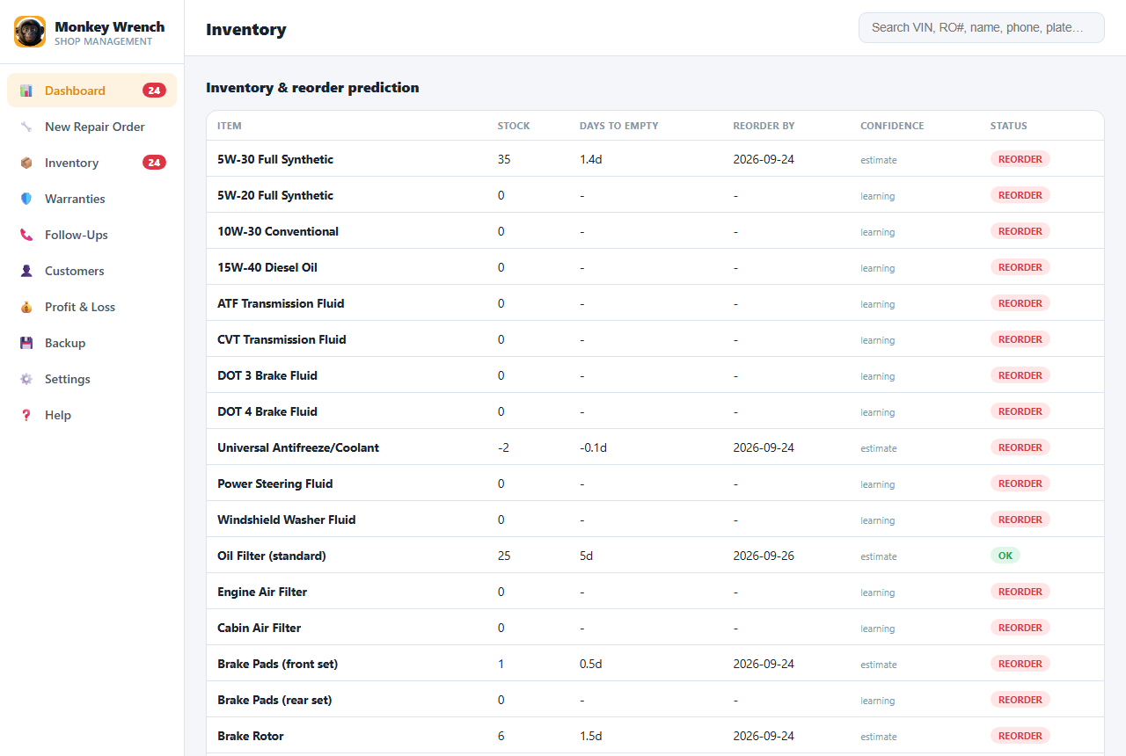
Task: Click the 24 badge next to Inventory
Action: click(154, 163)
